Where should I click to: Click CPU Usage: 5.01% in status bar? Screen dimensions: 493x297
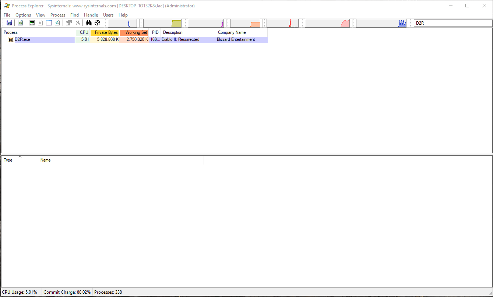(20, 292)
